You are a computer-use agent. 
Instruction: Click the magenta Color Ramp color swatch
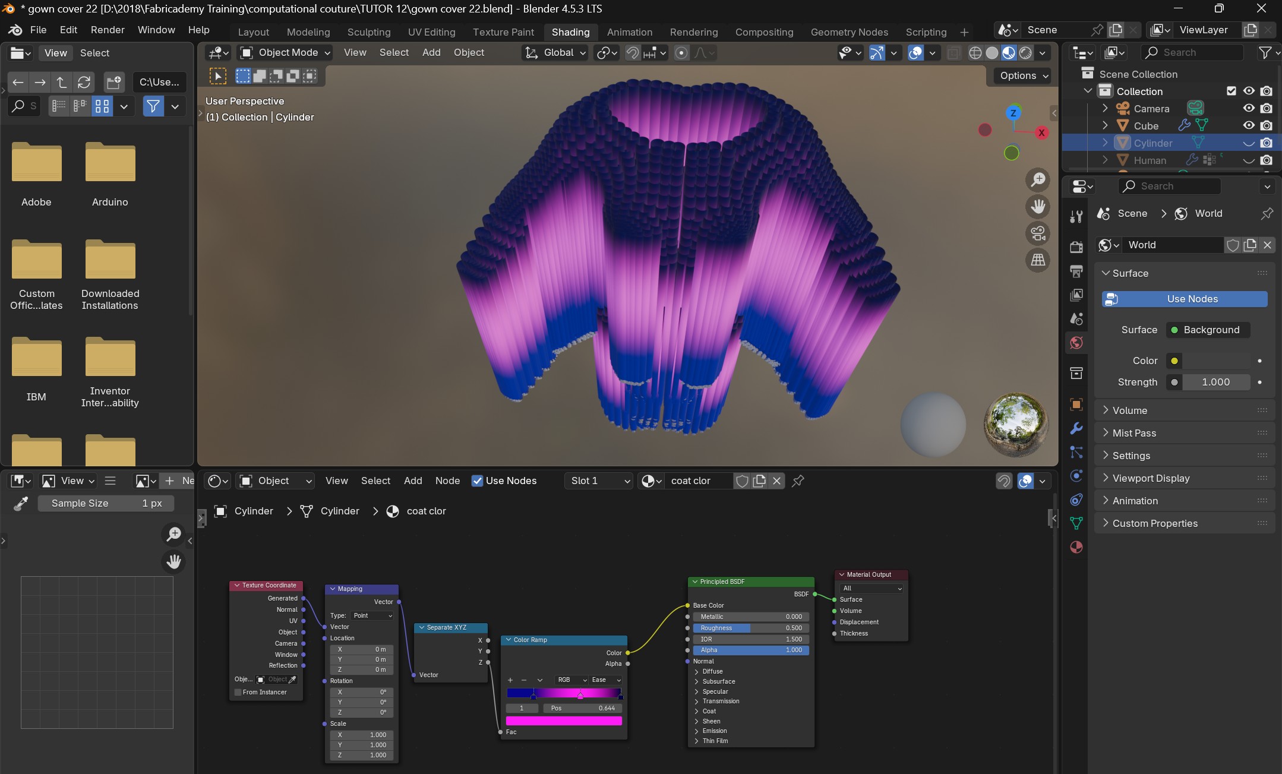click(x=564, y=721)
